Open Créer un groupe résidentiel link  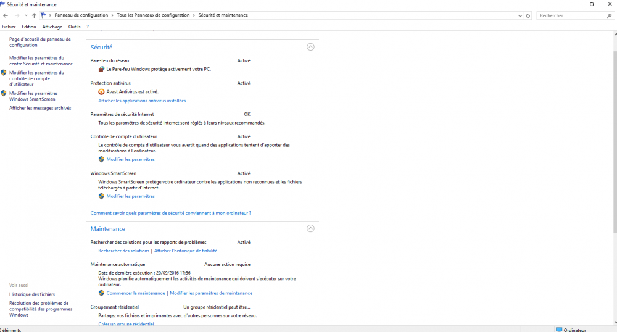point(126,324)
